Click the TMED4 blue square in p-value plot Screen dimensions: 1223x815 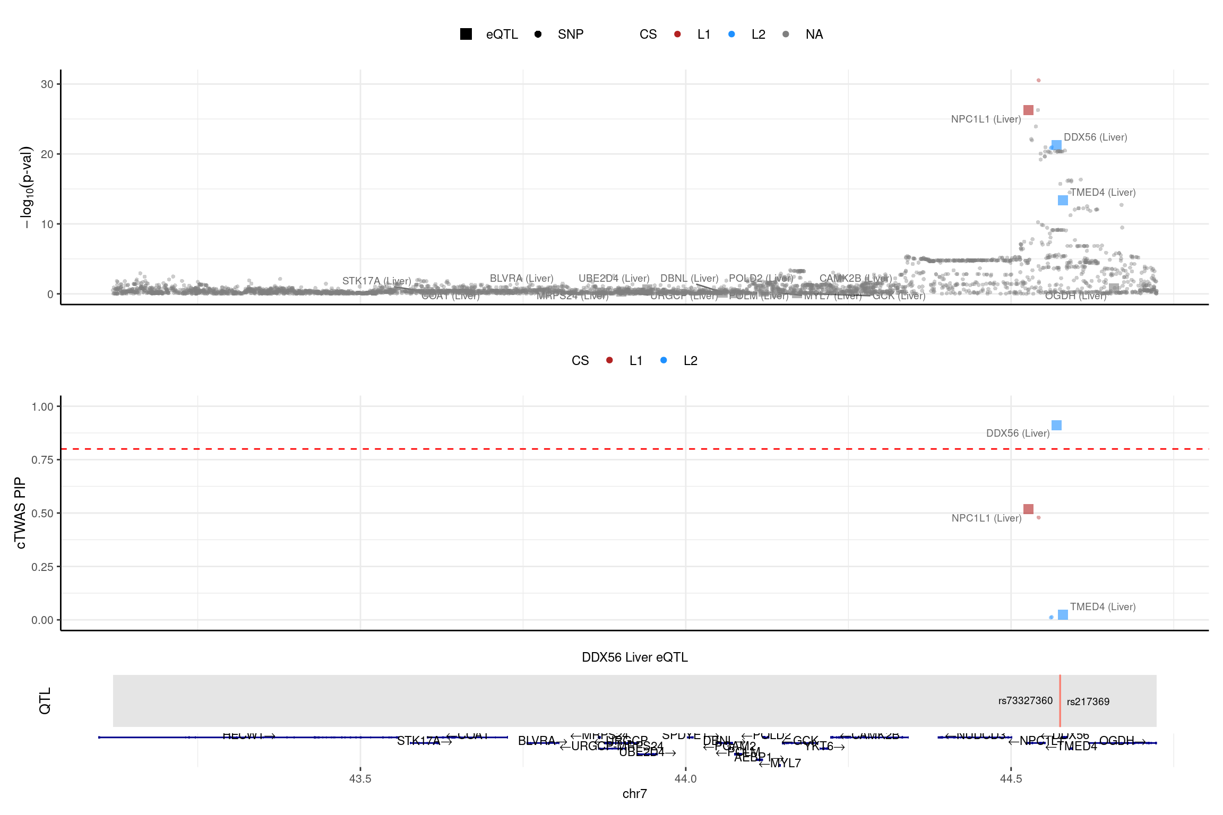[x=1063, y=200]
